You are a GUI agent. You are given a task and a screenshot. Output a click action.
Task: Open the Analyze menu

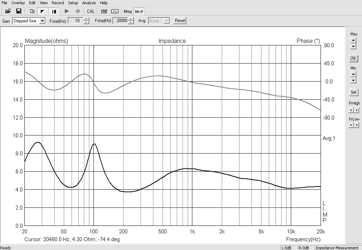coord(89,3)
